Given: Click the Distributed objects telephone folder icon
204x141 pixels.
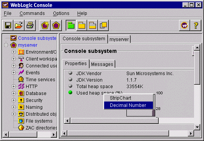Looking at the screenshot, I should click(x=21, y=114).
